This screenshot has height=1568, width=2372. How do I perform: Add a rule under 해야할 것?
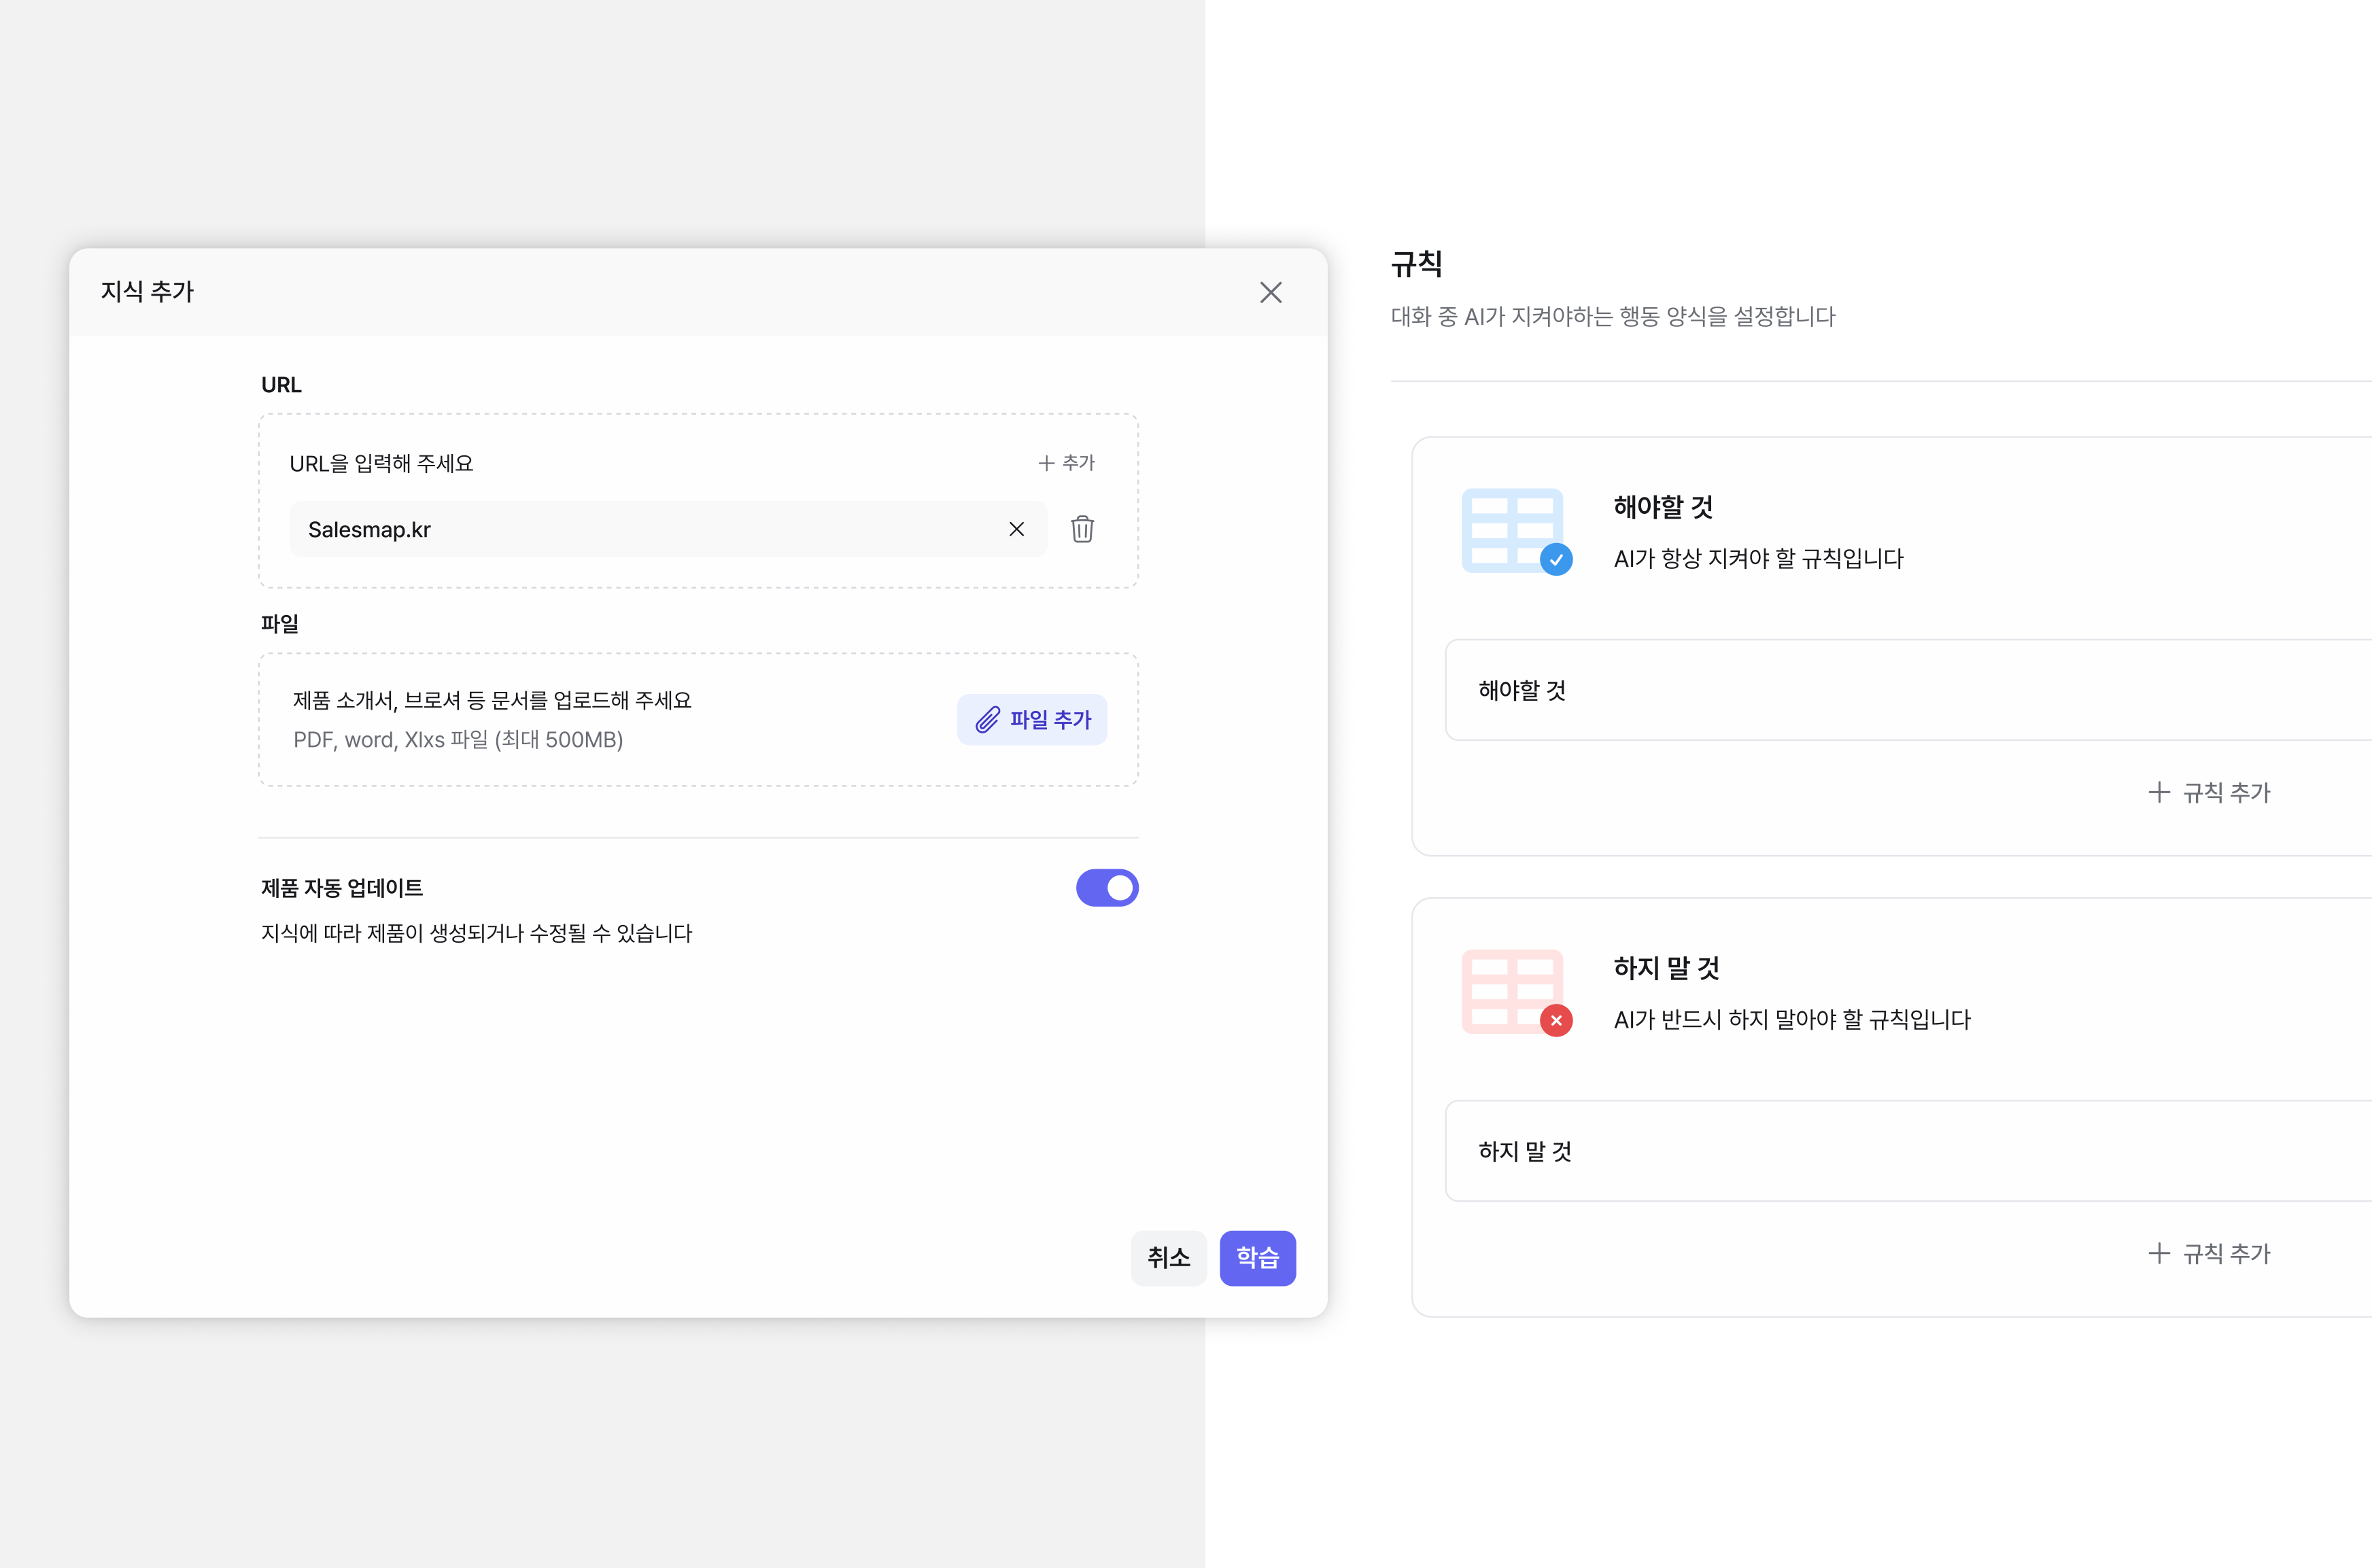[x=2210, y=793]
